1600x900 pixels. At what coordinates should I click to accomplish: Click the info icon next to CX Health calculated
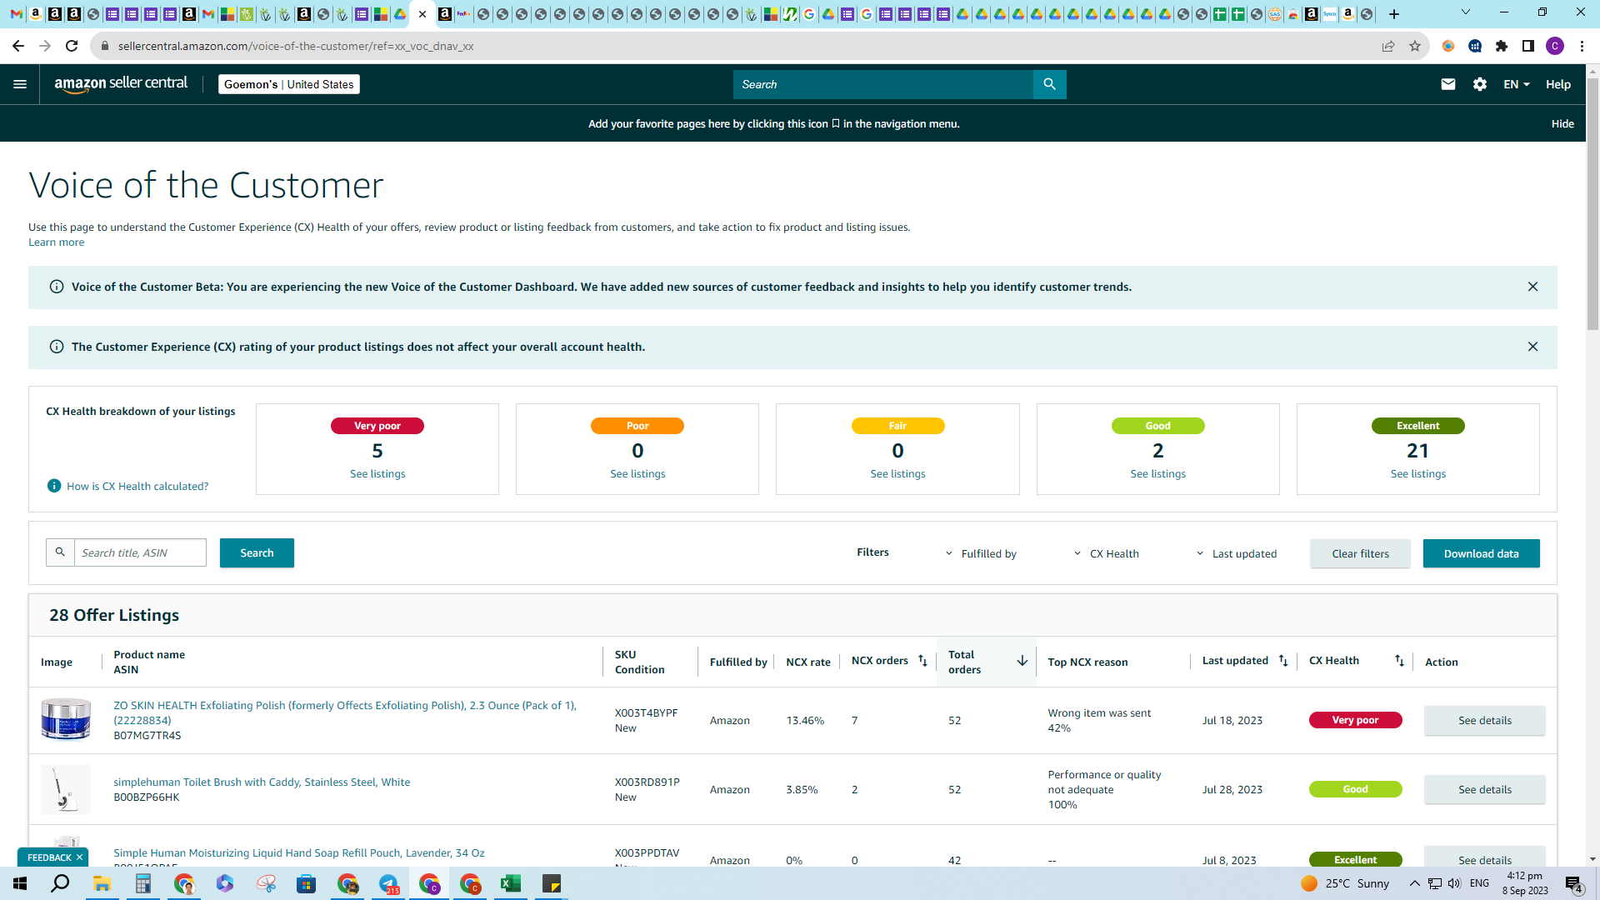(x=54, y=486)
